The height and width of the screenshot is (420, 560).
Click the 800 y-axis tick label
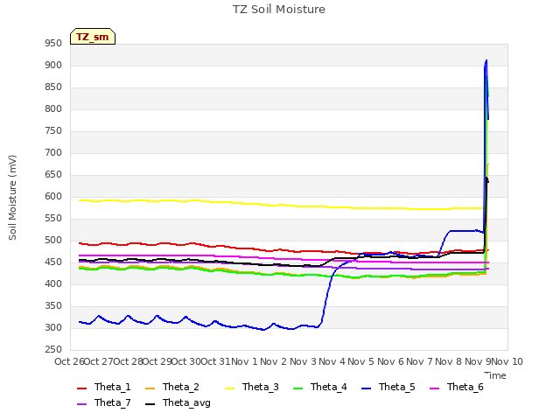(x=53, y=109)
